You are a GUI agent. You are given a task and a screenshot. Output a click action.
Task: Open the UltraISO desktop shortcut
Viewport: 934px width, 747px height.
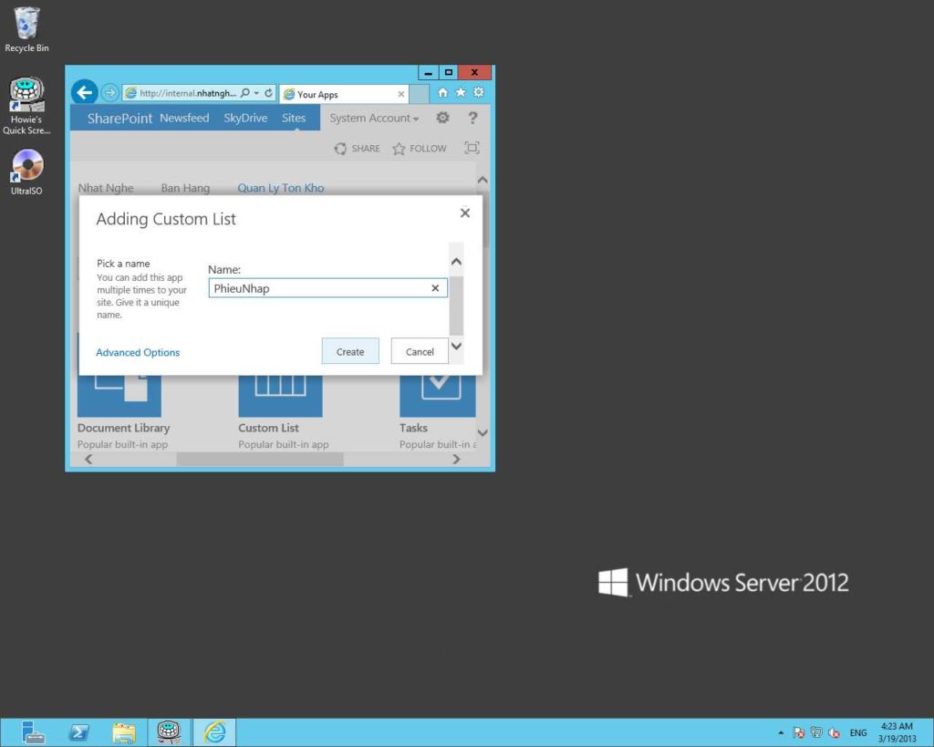(26, 172)
